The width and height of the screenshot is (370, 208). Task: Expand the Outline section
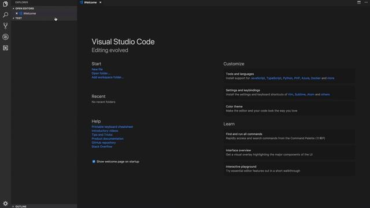pos(44,206)
